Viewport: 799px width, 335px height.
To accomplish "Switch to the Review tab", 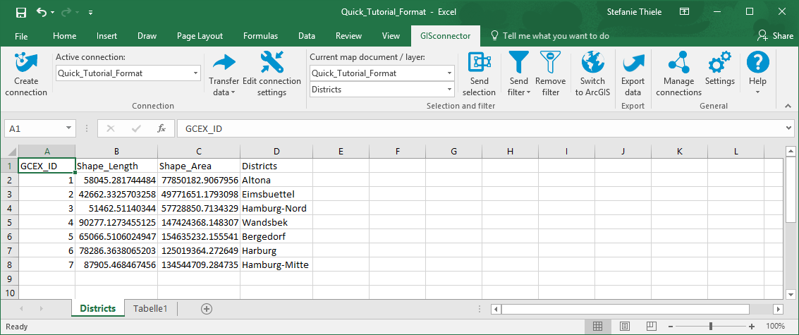I will tap(348, 36).
